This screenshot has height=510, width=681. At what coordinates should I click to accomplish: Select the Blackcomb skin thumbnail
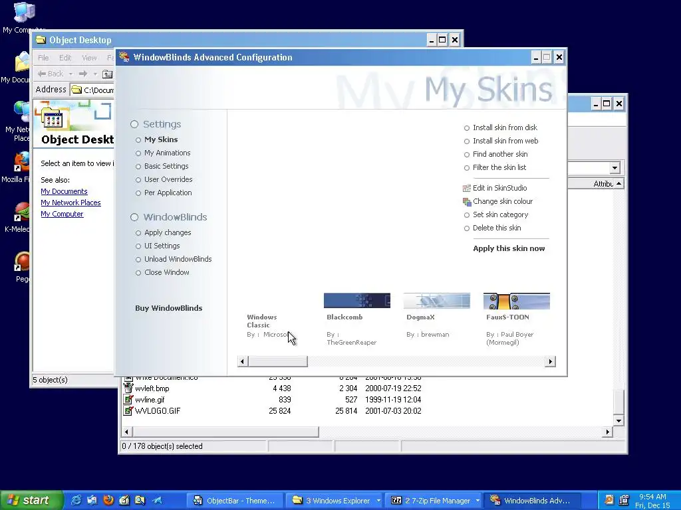(357, 301)
